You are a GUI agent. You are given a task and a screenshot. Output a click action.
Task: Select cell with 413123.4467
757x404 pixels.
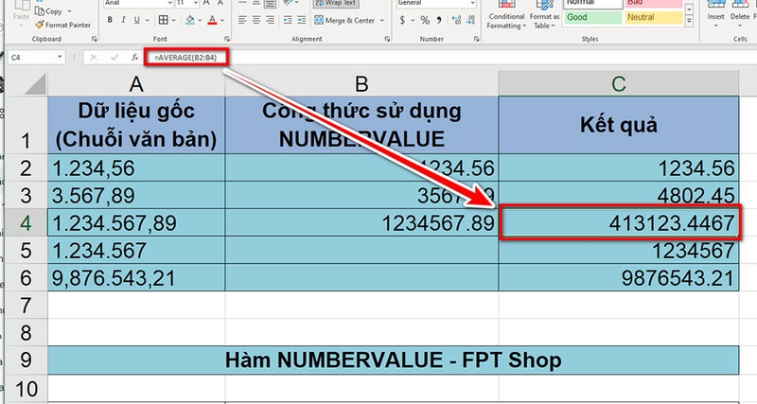[619, 222]
